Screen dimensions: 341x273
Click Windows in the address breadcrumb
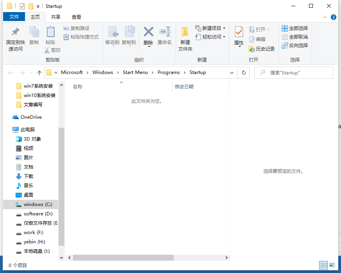(103, 72)
